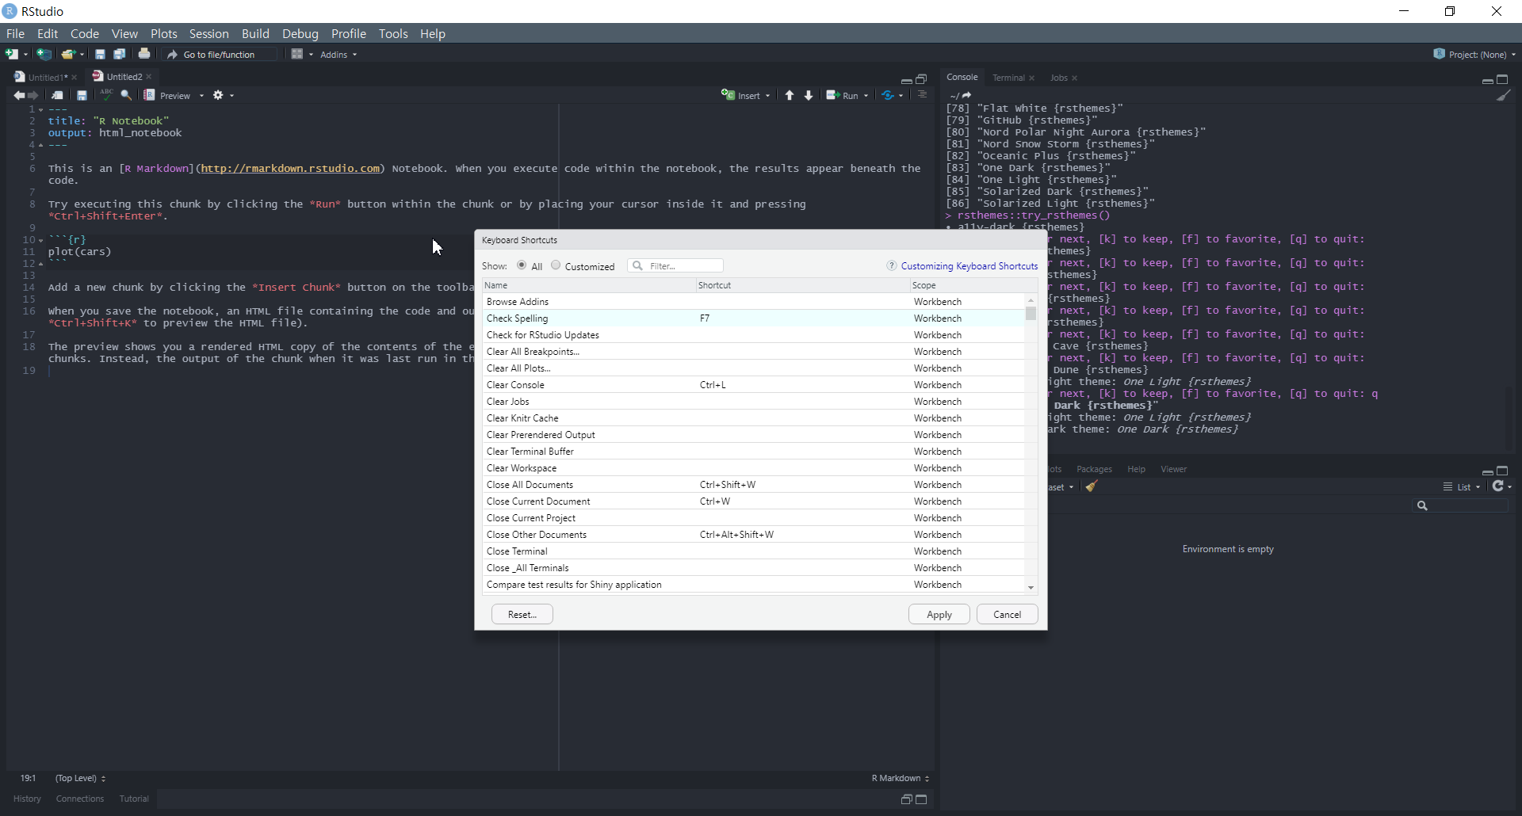1522x816 pixels.
Task: Open the Viewer tab
Action: coord(1173,469)
